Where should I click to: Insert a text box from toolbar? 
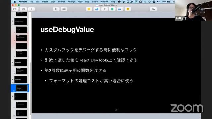[x=105, y=9]
